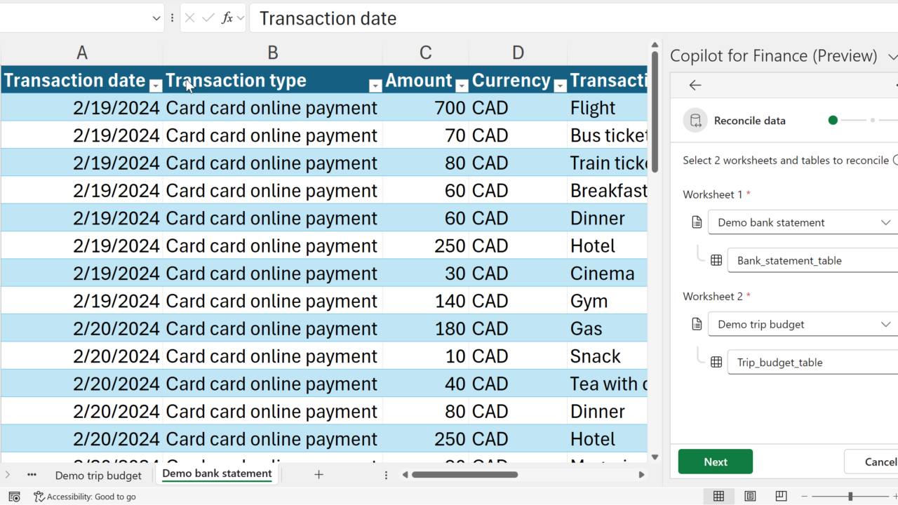Image resolution: width=898 pixels, height=505 pixels.
Task: Open Amount column filter dropdown
Action: pyautogui.click(x=462, y=86)
